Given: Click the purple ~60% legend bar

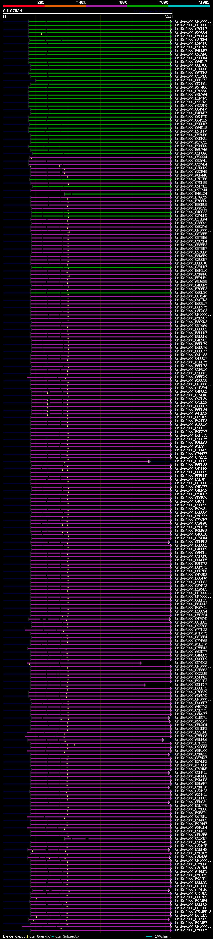Looking at the screenshot, I should point(107,6).
